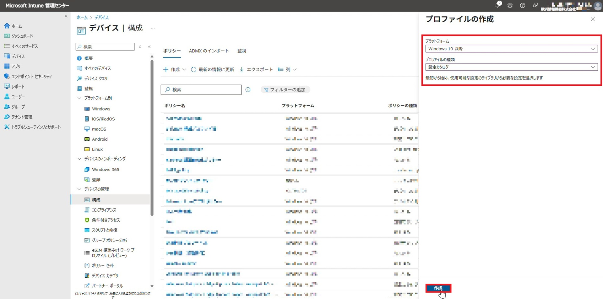Image resolution: width=603 pixels, height=299 pixels.
Task: Click the フィルターの追加 button
Action: tap(285, 90)
